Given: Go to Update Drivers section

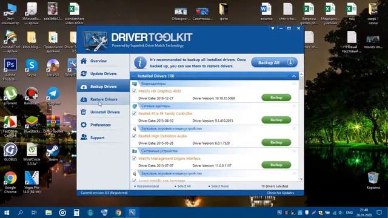Looking at the screenshot, I should point(103,74).
